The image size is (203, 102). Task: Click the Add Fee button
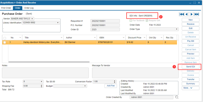point(111,86)
